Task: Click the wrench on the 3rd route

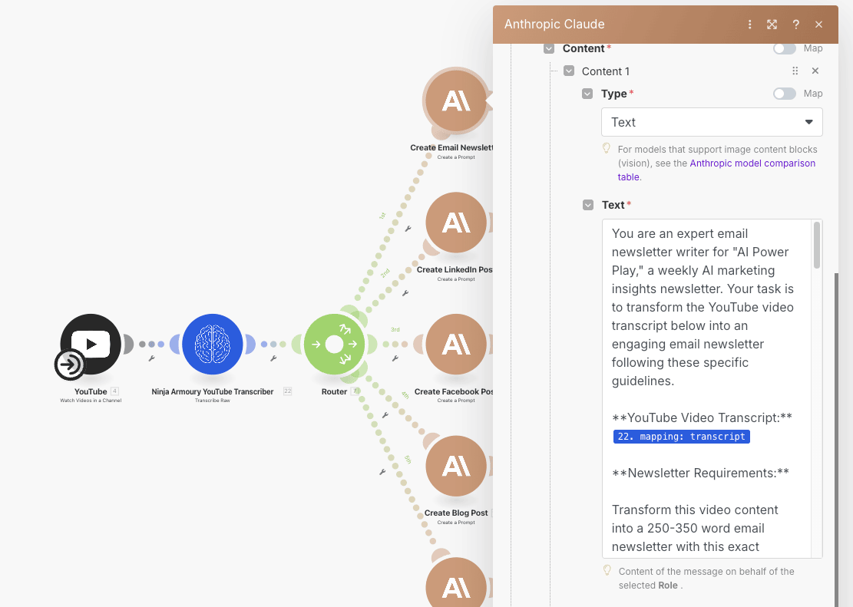Action: (x=395, y=358)
